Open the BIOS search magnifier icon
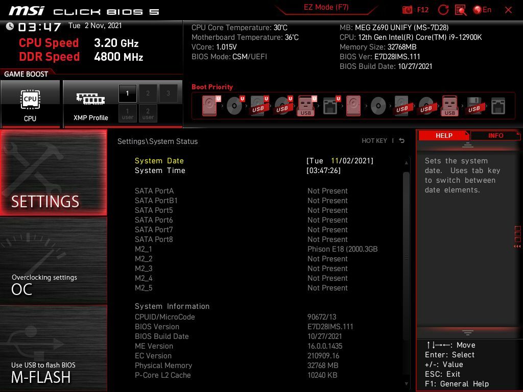This screenshot has width=523, height=392. (460, 10)
